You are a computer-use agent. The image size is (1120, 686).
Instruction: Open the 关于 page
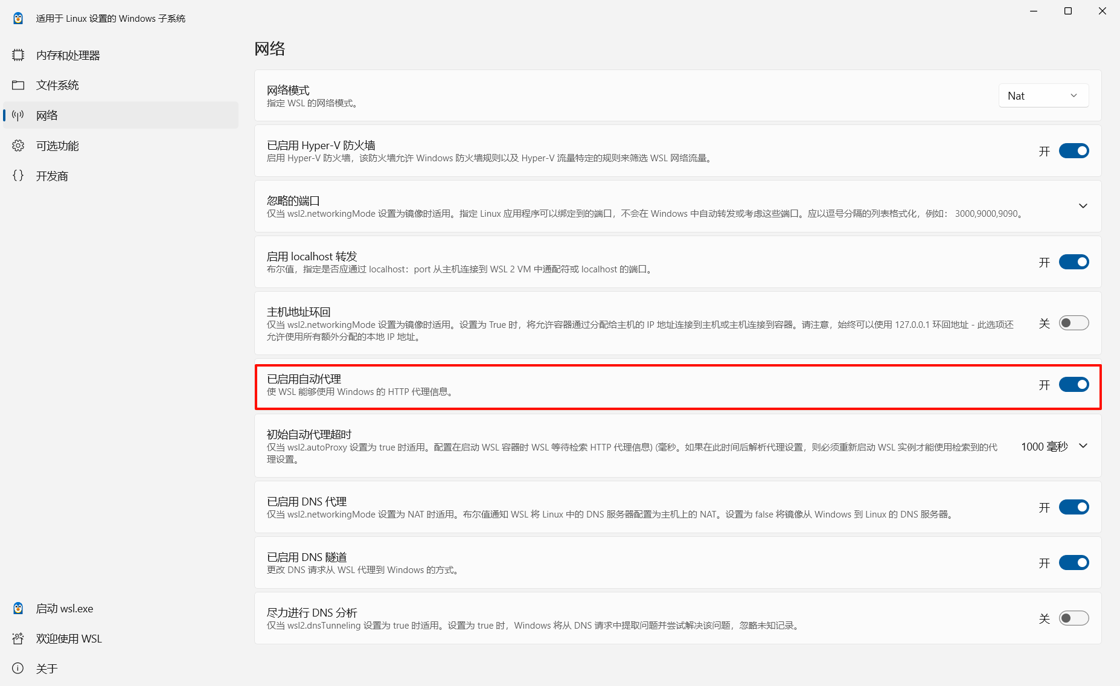click(121, 668)
